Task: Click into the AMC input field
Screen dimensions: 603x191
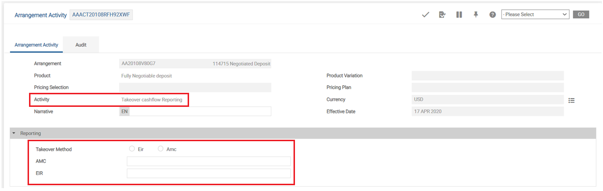Action: [x=208, y=161]
